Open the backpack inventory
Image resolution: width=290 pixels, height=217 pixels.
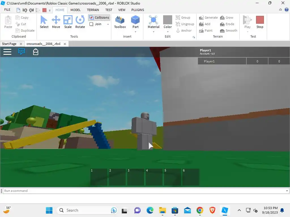pyautogui.click(x=36, y=52)
